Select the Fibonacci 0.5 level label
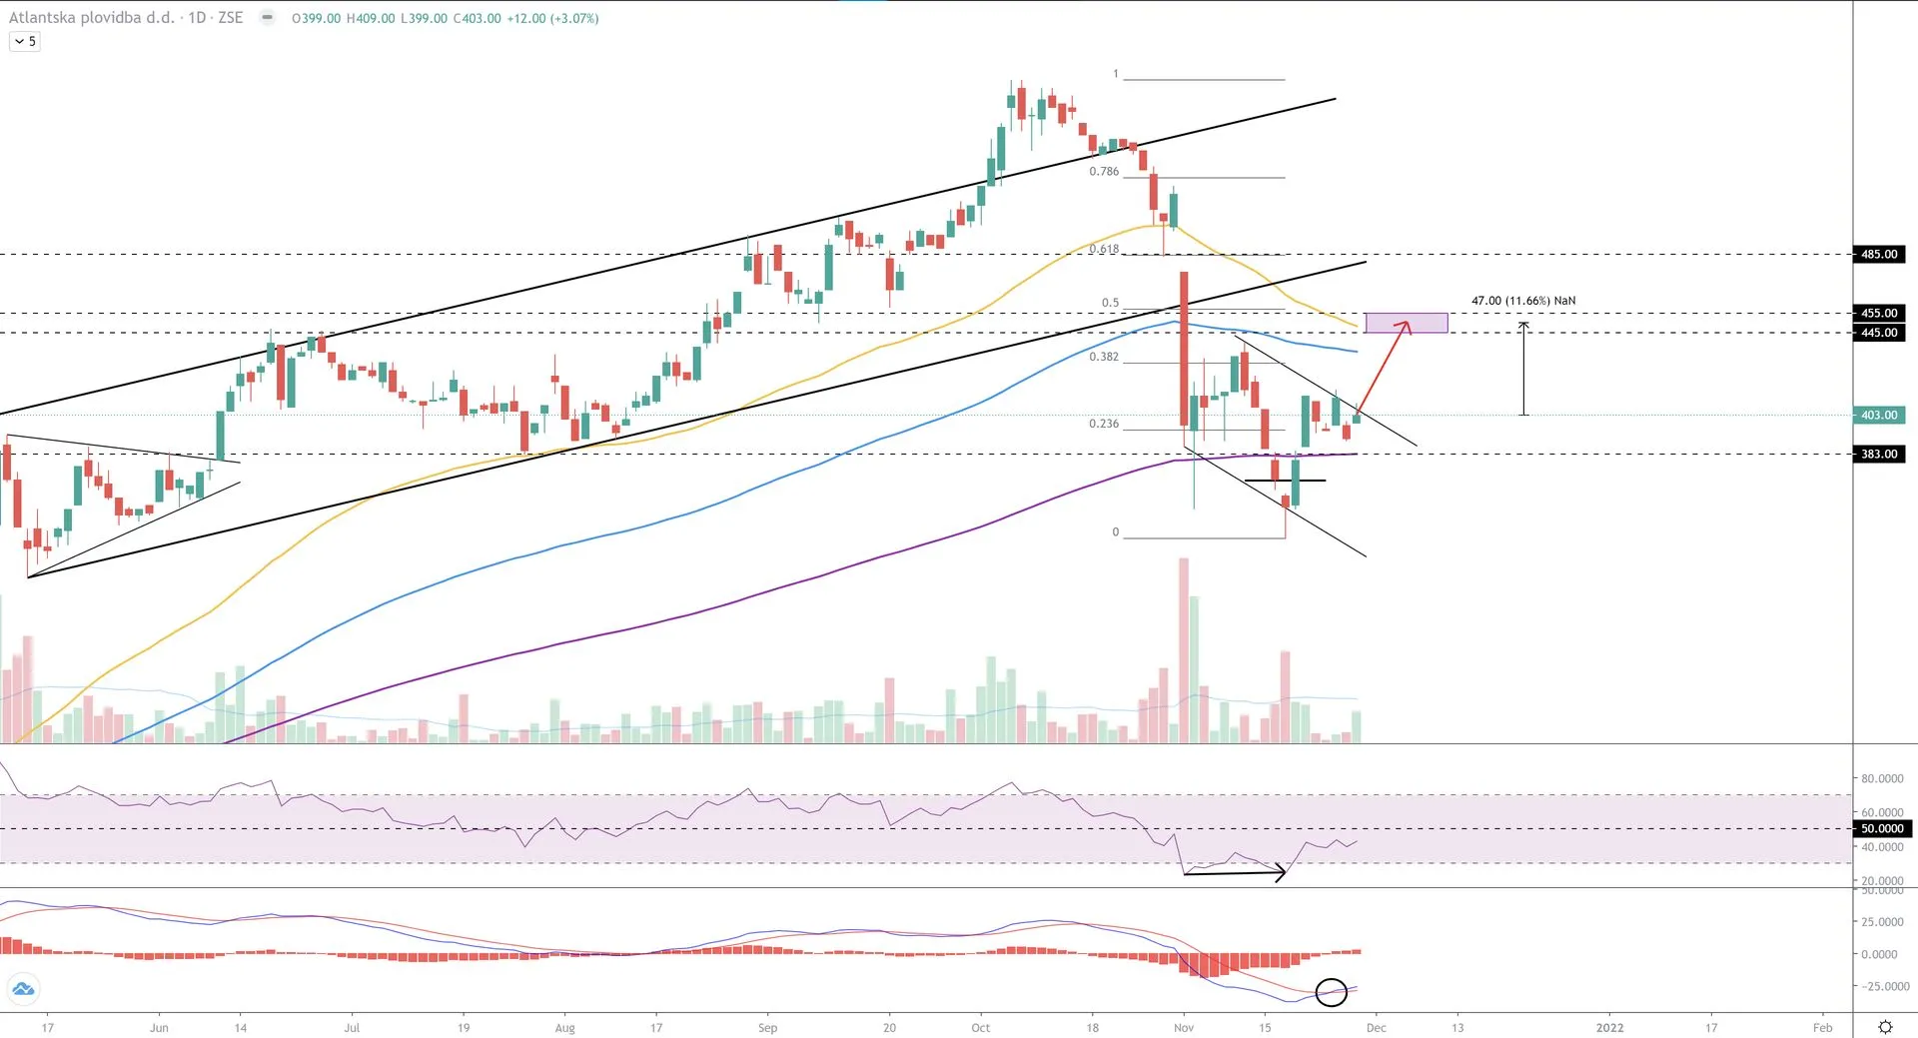The image size is (1918, 1038). 1110,303
